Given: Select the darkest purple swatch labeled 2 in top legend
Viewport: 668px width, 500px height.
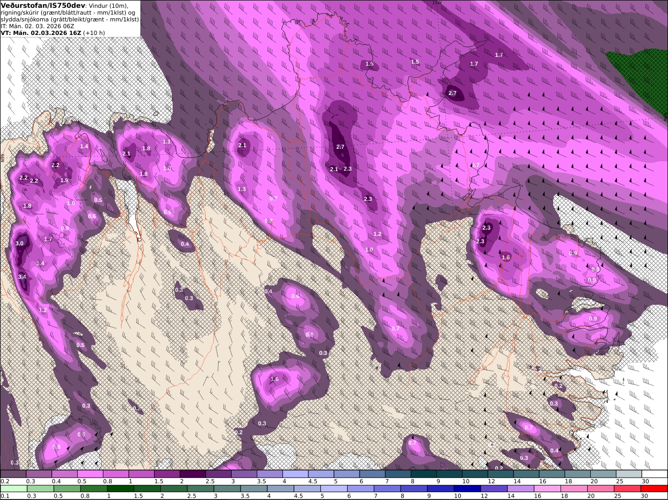Looking at the screenshot, I should click(x=193, y=474).
